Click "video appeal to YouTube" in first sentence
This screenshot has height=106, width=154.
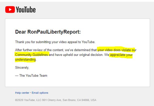point(77,42)
